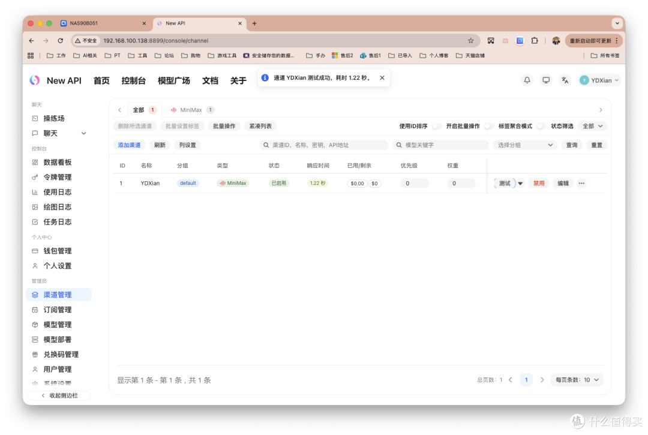Click 禁用 to disable YDXian channel
This screenshot has height=435, width=648.
pos(538,183)
